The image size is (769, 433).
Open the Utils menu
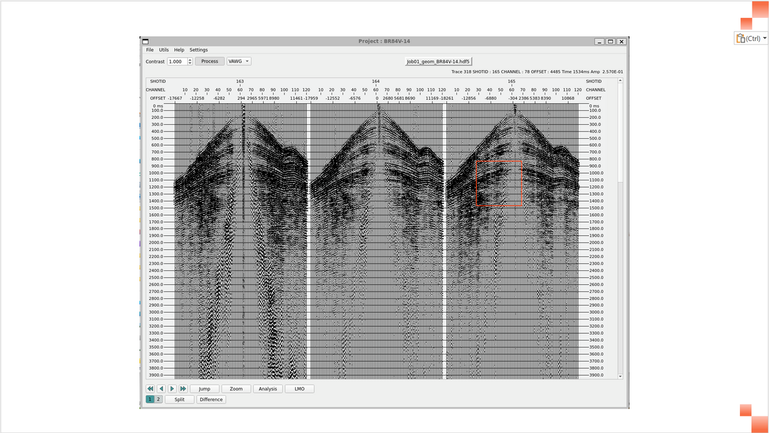click(163, 50)
